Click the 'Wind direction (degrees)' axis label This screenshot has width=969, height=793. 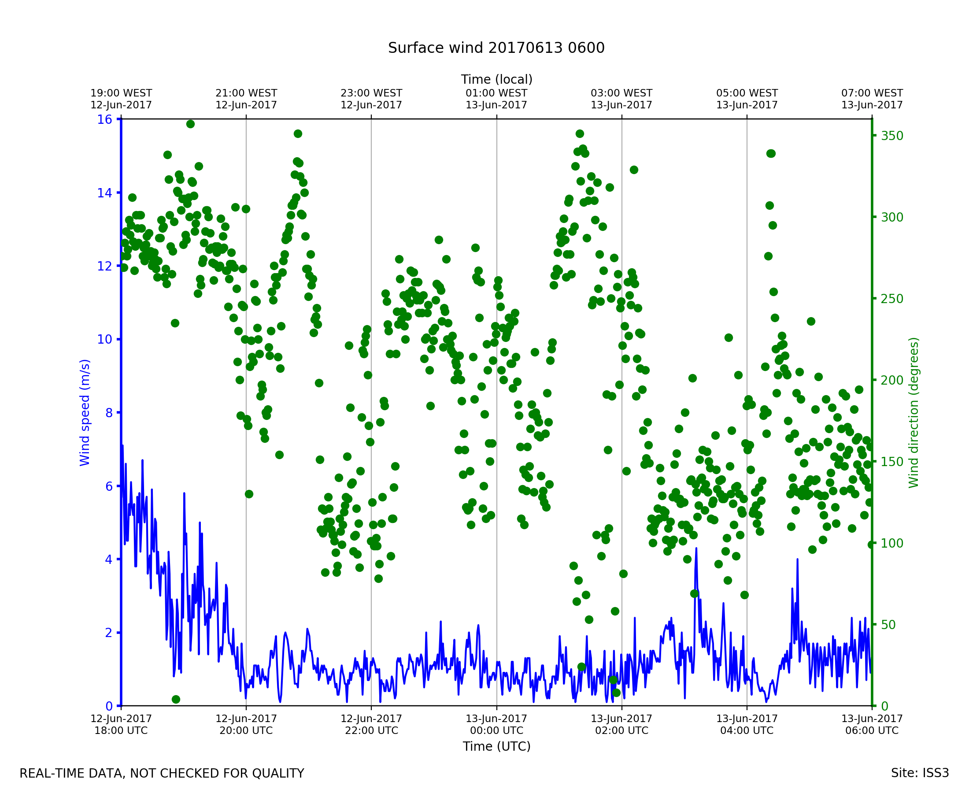[914, 412]
